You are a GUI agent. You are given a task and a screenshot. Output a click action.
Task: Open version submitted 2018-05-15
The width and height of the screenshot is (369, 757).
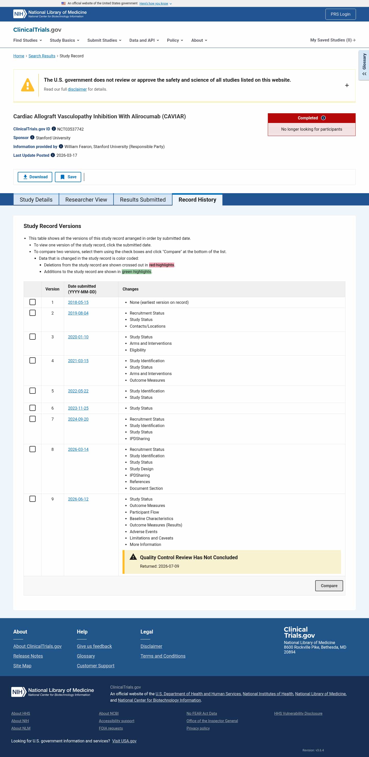[x=78, y=302]
